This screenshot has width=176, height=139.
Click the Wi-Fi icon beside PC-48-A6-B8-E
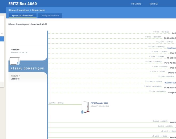coord(146,37)
